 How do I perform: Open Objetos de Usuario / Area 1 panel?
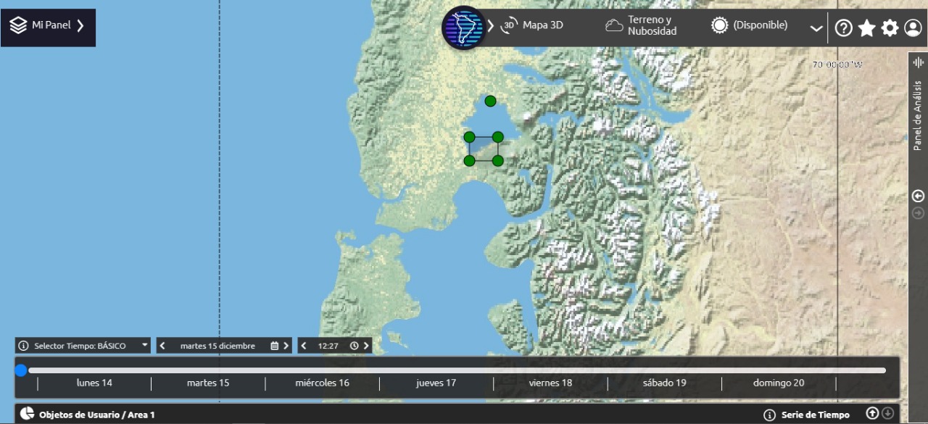[x=87, y=415]
